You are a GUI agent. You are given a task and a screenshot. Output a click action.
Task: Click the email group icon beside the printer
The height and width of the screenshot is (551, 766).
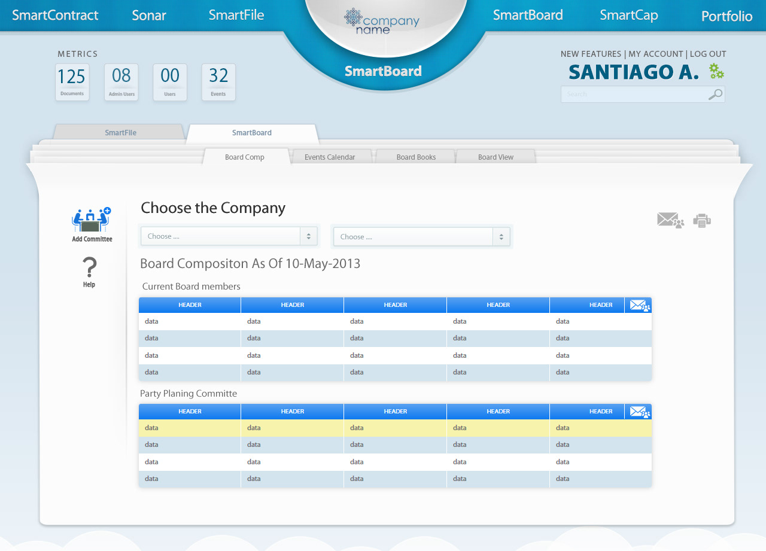670,220
